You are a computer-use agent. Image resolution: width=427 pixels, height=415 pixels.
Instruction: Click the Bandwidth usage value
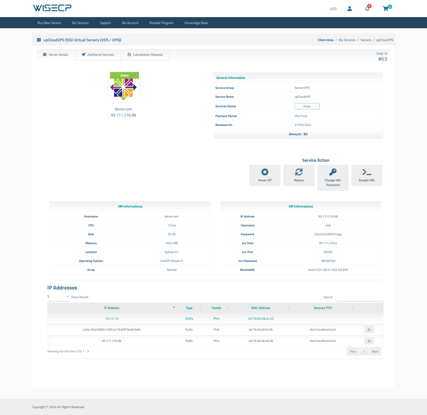(328, 270)
